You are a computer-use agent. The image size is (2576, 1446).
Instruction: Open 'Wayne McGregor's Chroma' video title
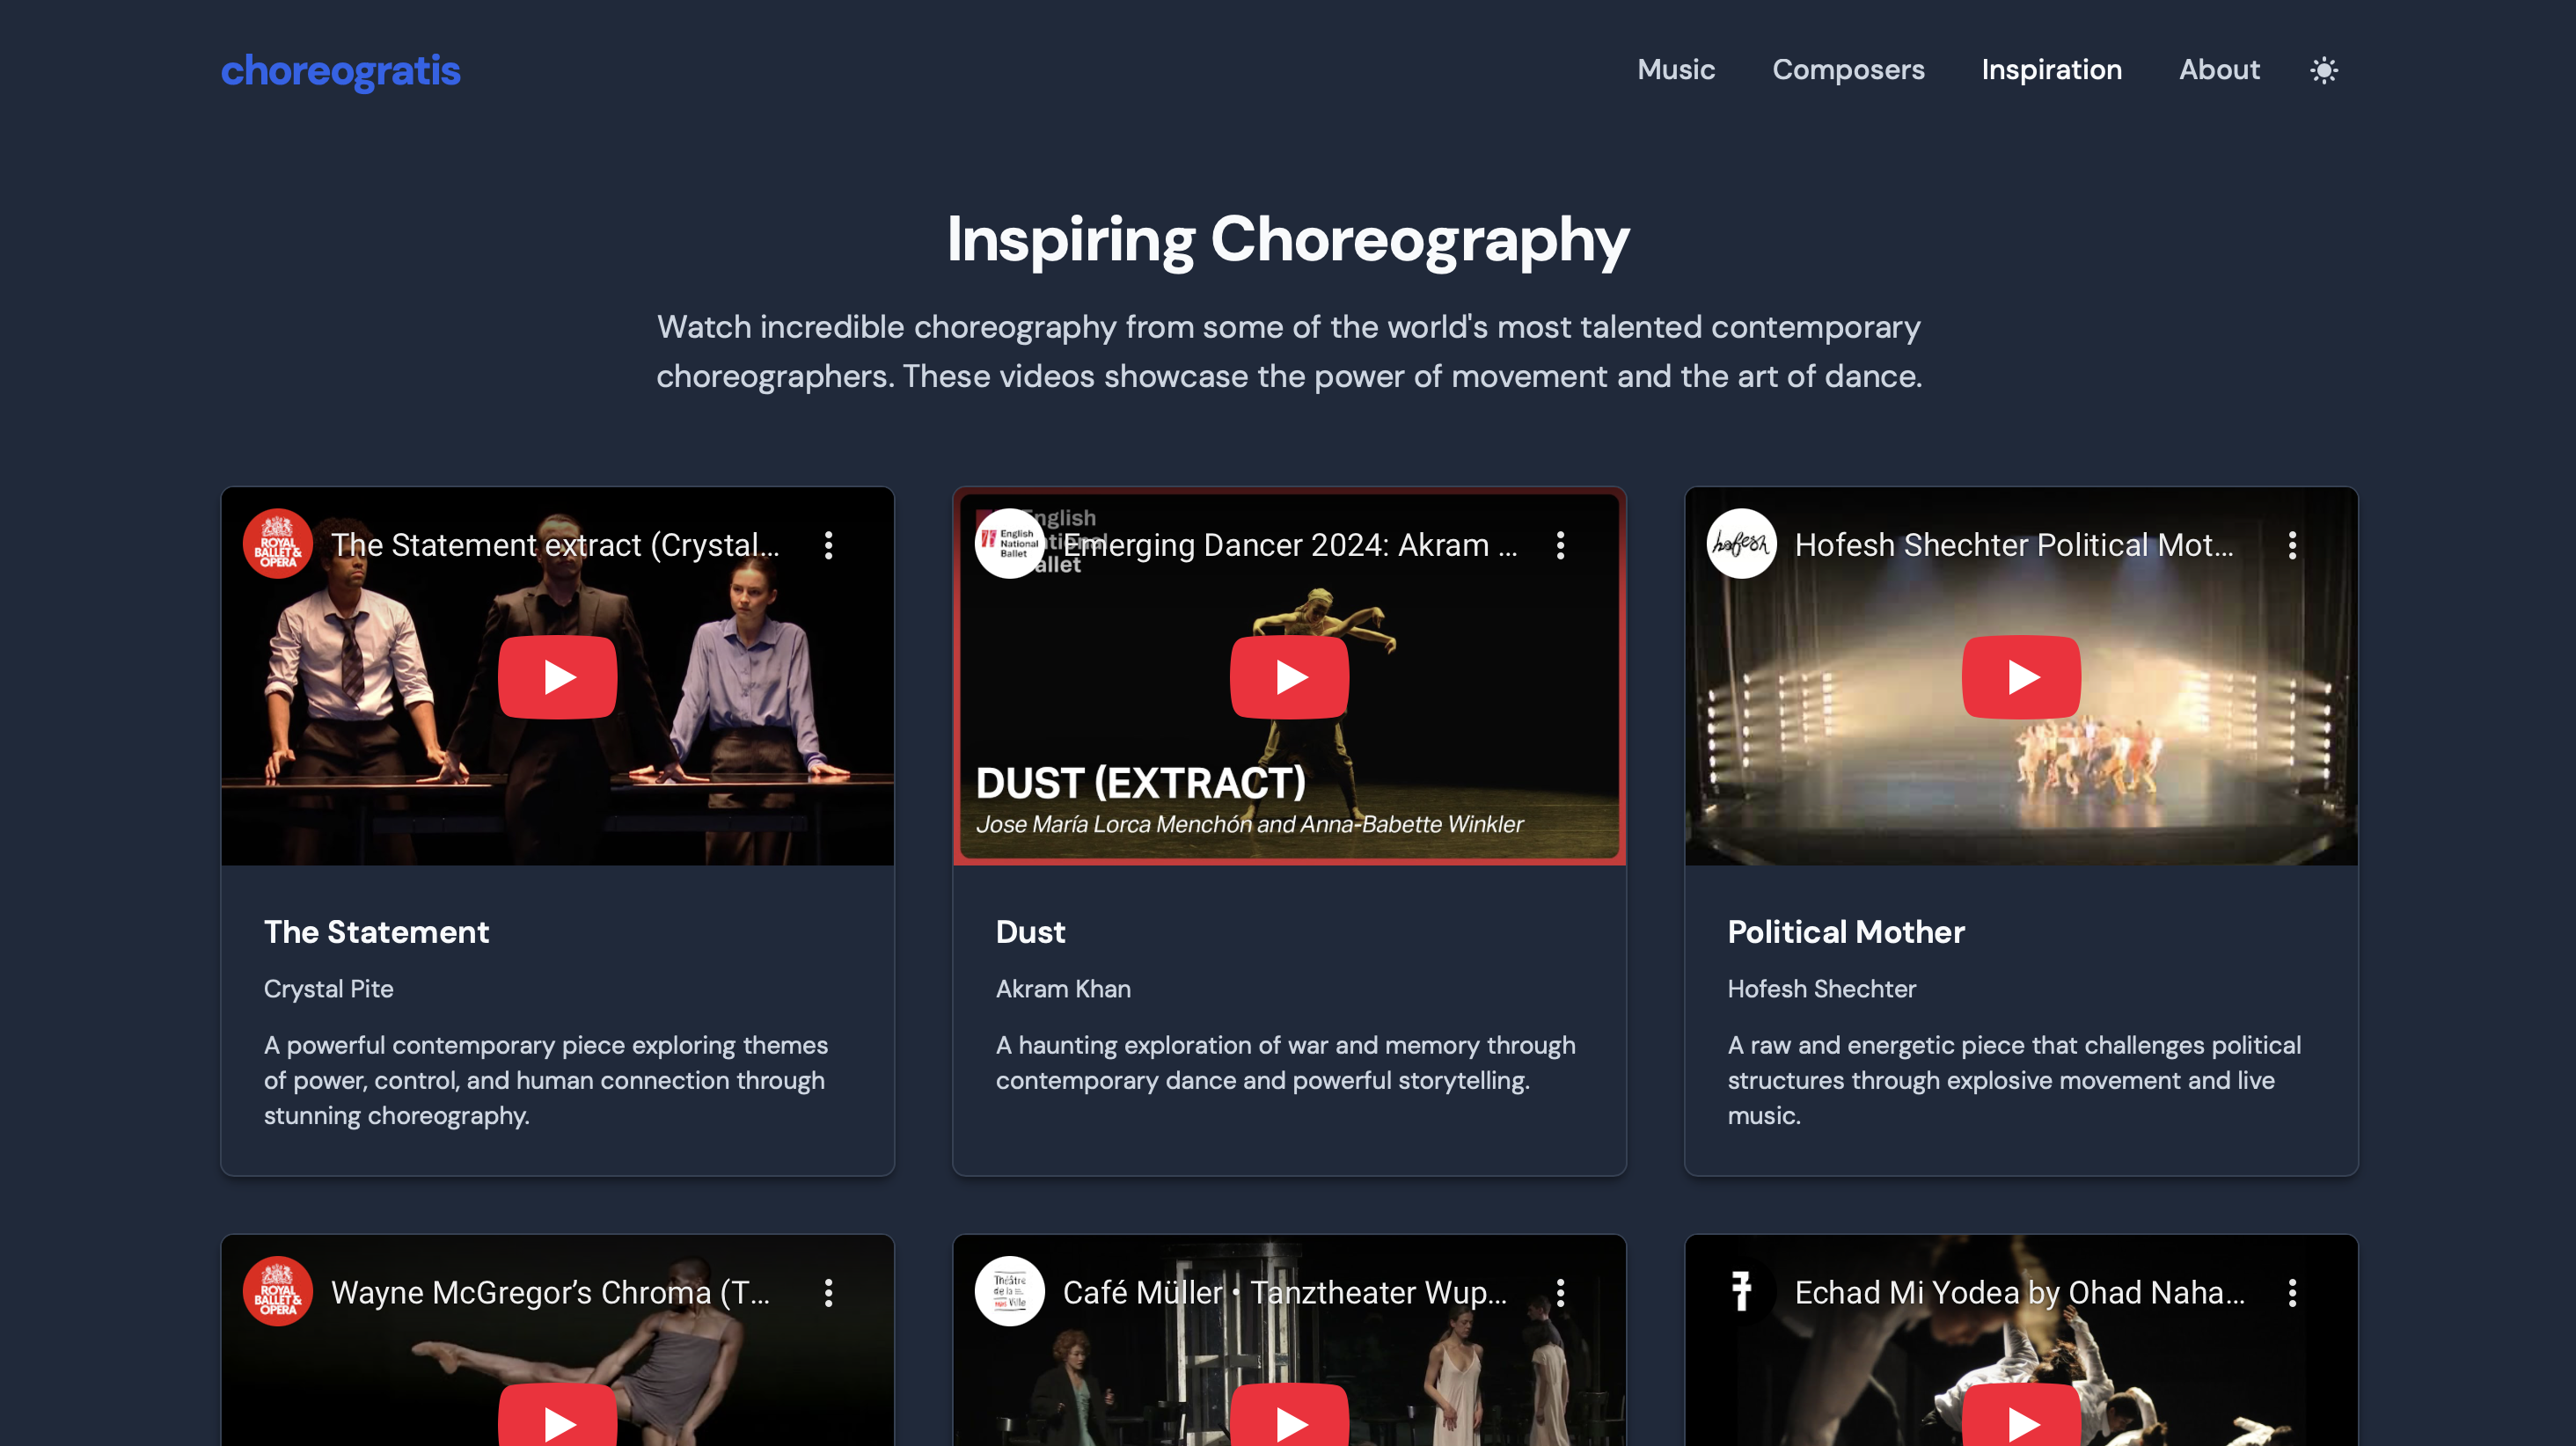(x=550, y=1292)
